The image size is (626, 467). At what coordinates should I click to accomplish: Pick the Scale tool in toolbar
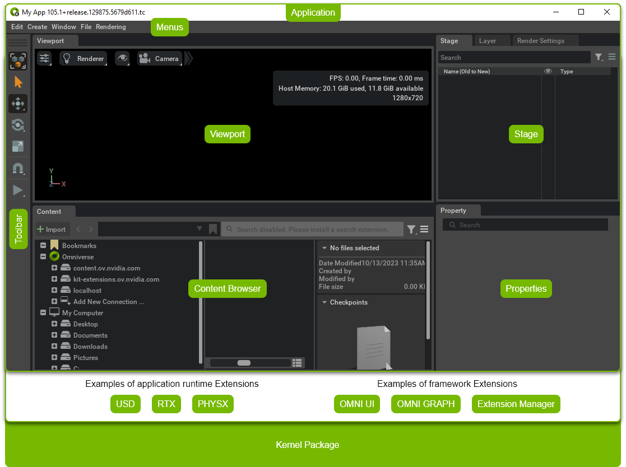[18, 146]
